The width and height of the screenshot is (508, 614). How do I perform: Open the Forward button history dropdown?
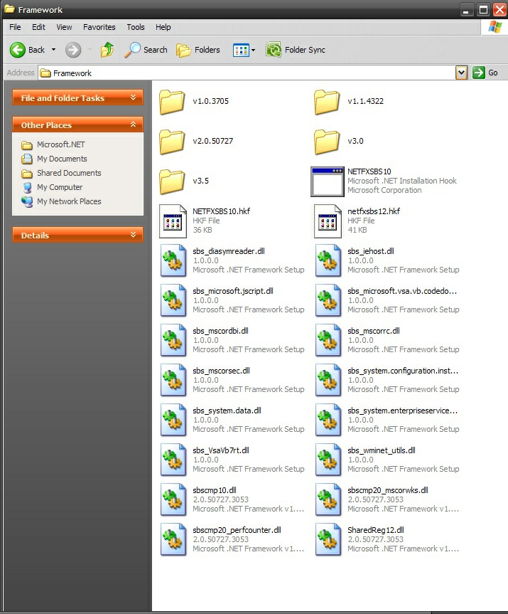[x=90, y=50]
